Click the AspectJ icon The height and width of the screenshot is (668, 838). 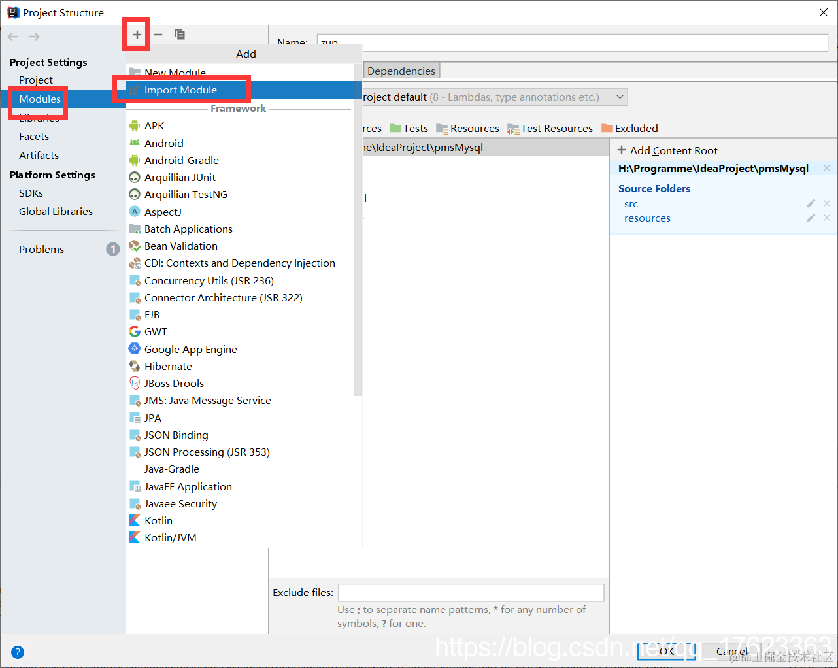coord(135,211)
